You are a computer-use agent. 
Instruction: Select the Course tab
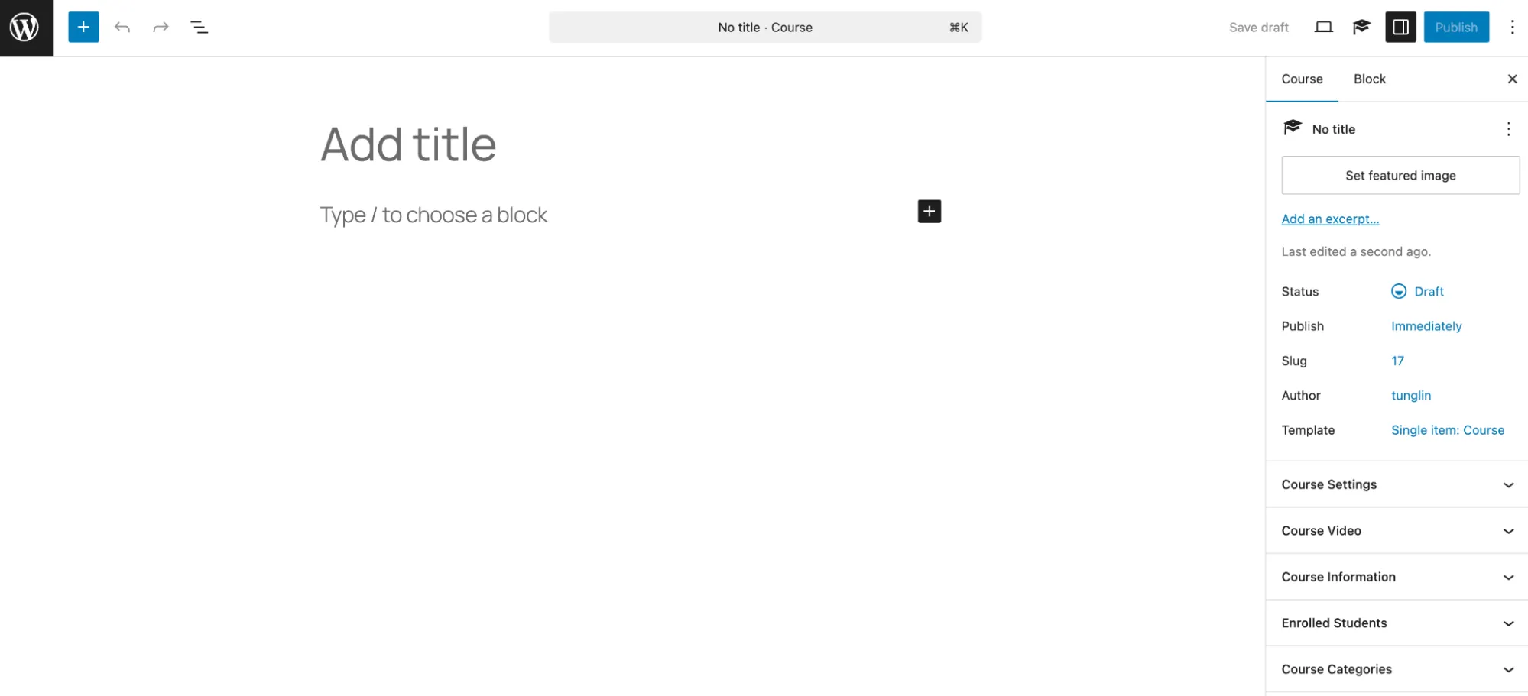tap(1302, 79)
